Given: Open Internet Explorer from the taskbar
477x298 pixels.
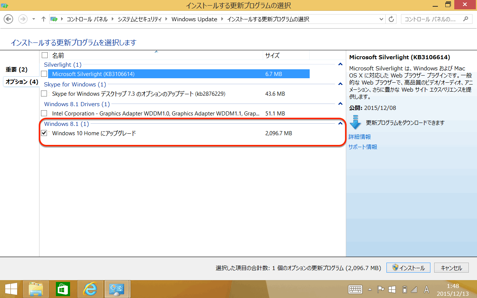Looking at the screenshot, I should pyautogui.click(x=90, y=289).
